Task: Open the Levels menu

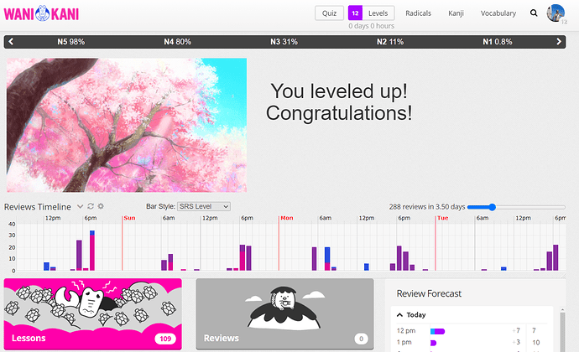Action: 378,13
